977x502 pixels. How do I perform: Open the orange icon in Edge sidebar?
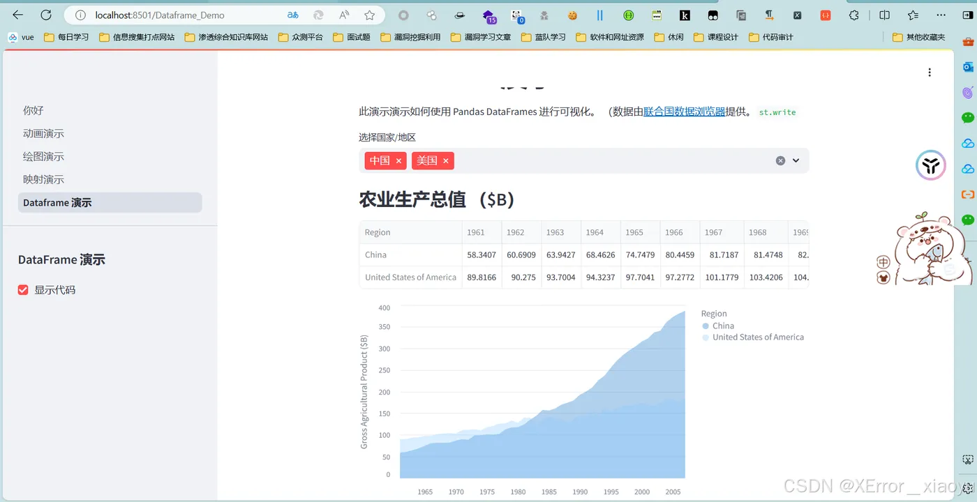point(968,195)
